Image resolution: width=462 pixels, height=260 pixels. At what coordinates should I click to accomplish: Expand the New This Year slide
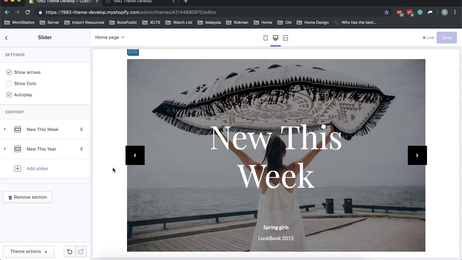pos(5,149)
